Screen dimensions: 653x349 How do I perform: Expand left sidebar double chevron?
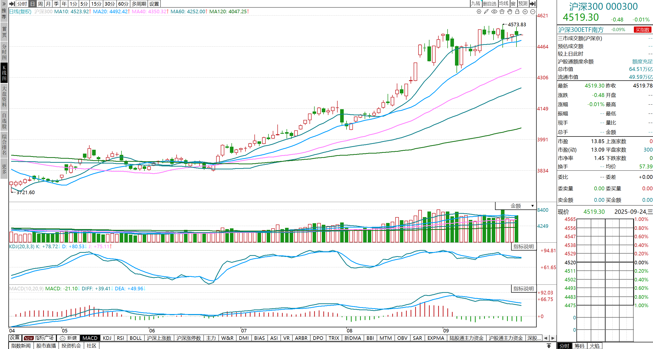pyautogui.click(x=4, y=4)
